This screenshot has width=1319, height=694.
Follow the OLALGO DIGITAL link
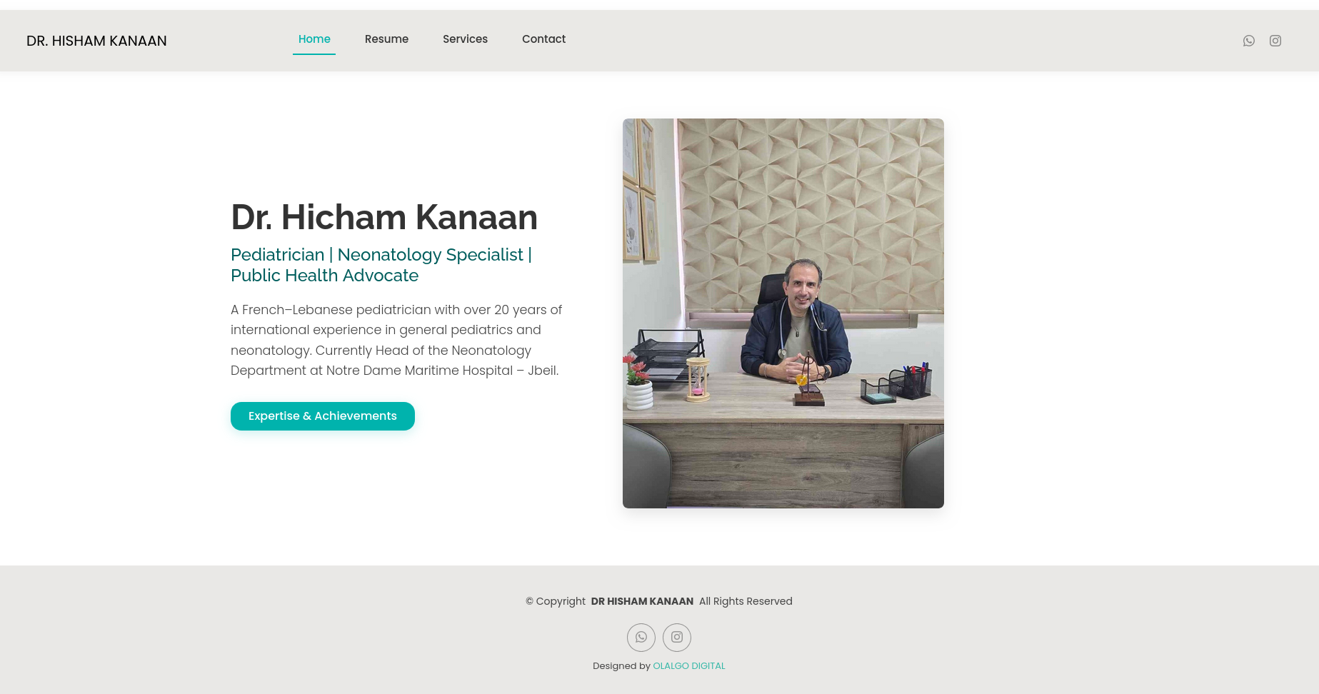pos(688,665)
